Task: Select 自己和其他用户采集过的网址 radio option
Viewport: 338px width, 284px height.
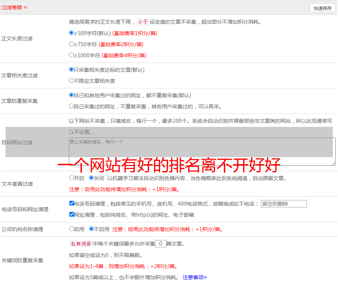Action: (72, 95)
